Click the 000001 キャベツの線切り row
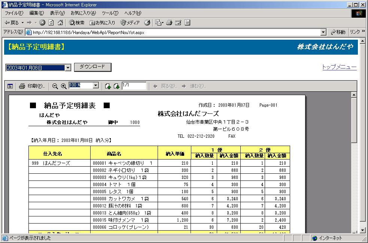Screen dimensions: 368x243 point(159,163)
